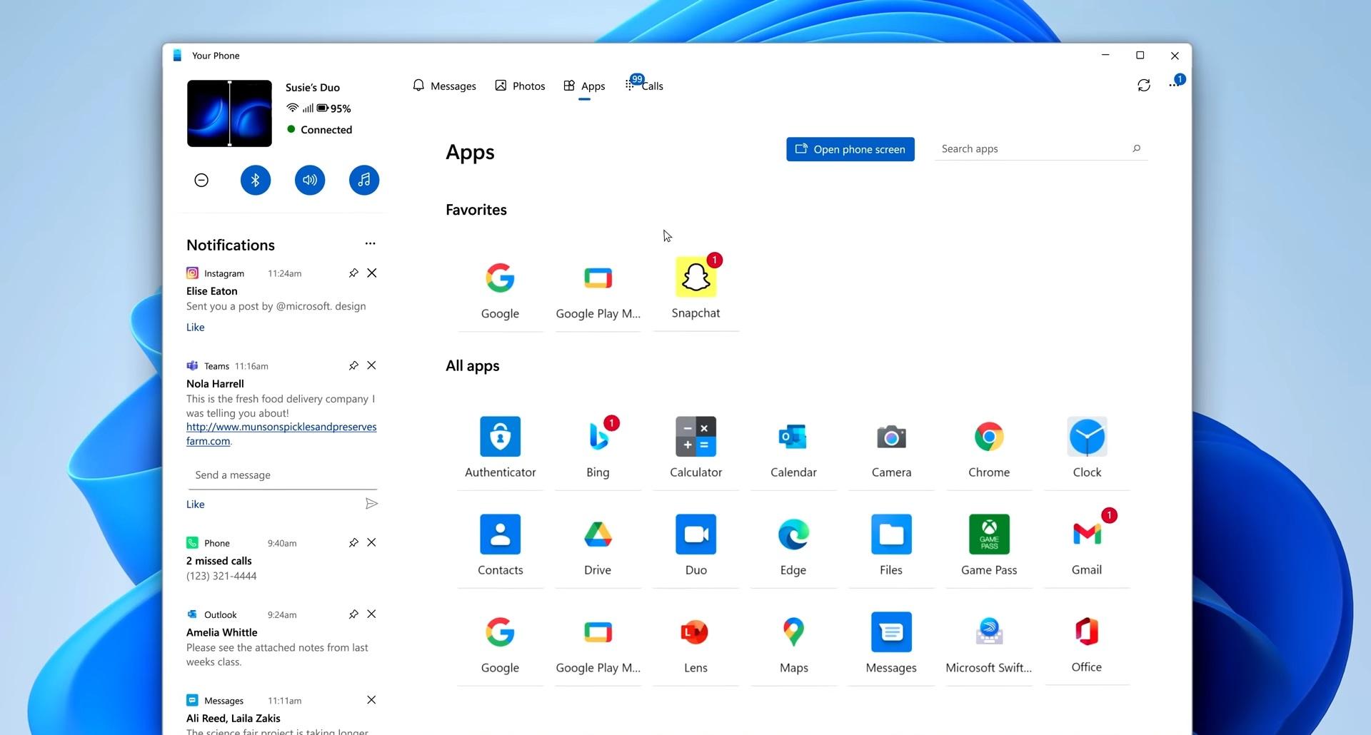Dismiss Outlook notification from Amelia Whittle
The width and height of the screenshot is (1371, 735).
pos(371,614)
